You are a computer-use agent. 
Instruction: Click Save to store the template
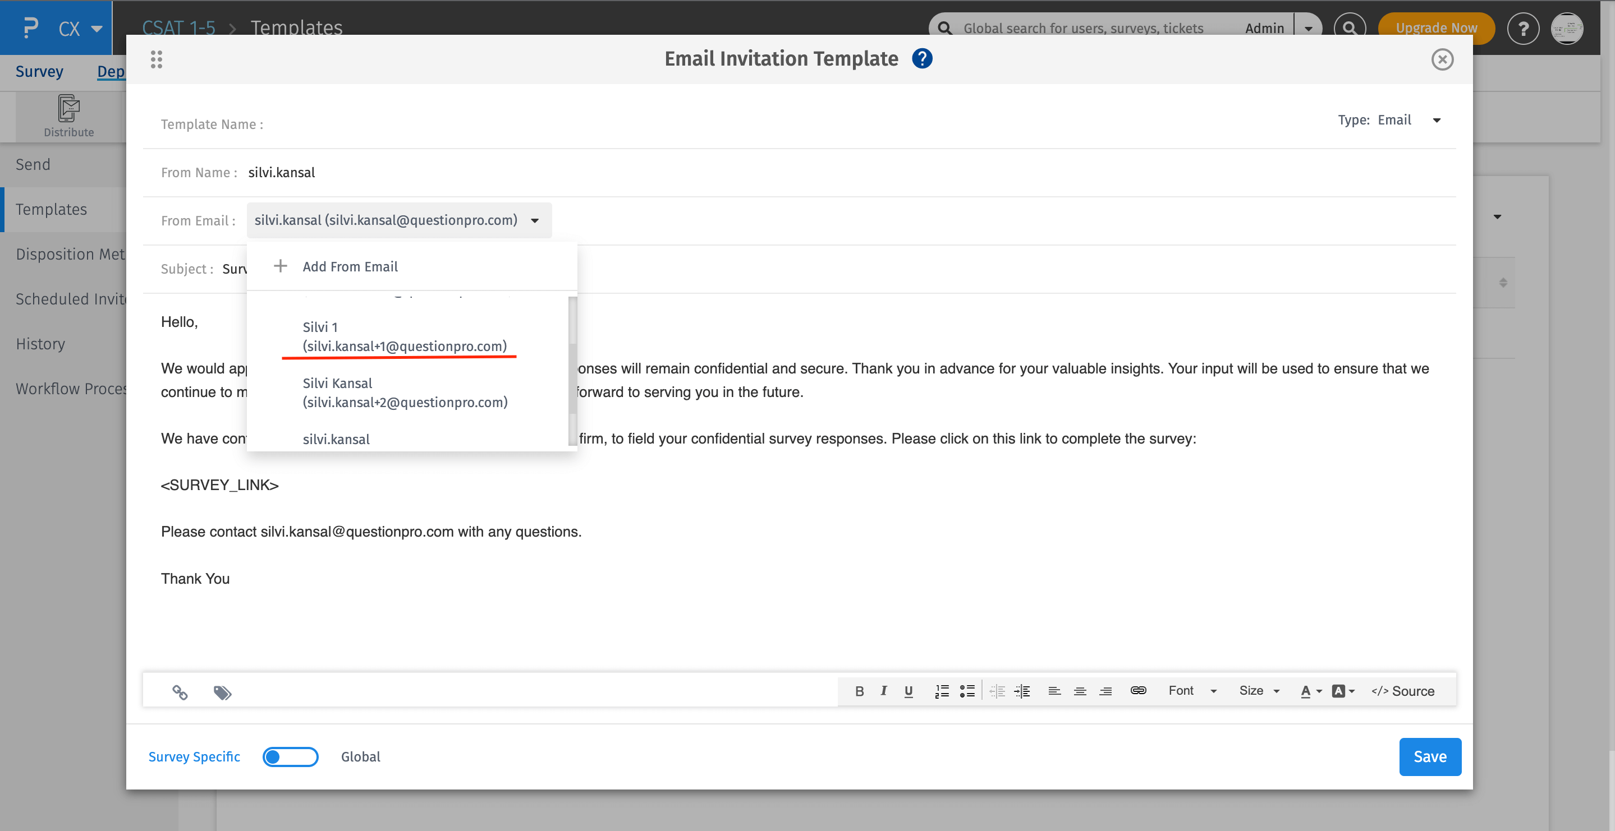1430,756
